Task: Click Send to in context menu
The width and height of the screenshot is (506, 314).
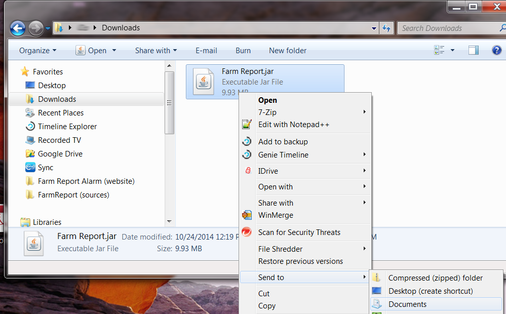Action: pos(305,278)
